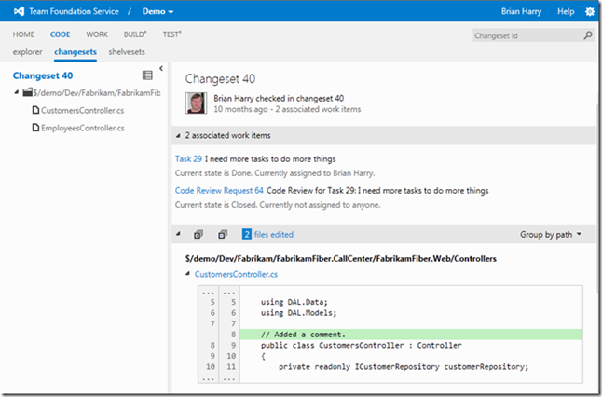The height and width of the screenshot is (397, 602).
Task: Collapse the 2 associated work items section
Action: [x=178, y=135]
